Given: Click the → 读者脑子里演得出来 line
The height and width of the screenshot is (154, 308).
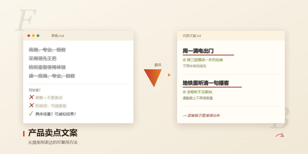Looking at the screenshot, I should (201, 115).
